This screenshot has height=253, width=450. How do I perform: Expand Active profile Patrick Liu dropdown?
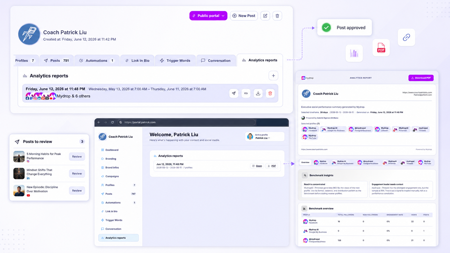tap(265, 137)
